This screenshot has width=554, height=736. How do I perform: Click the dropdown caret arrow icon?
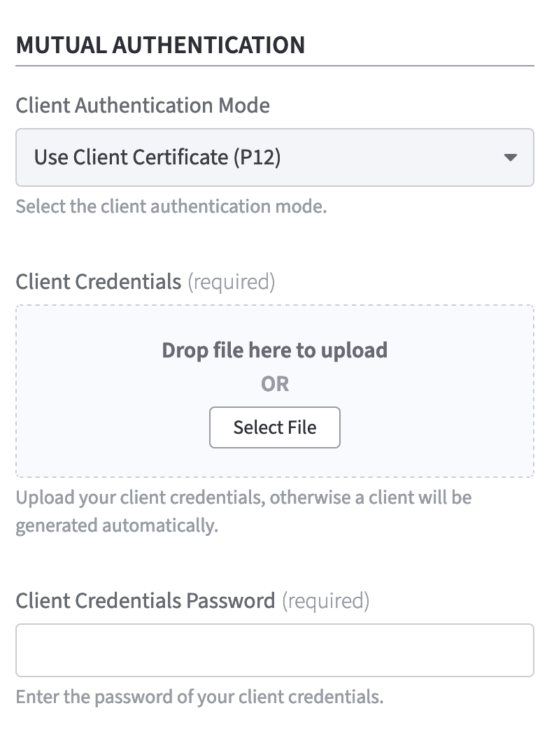click(511, 157)
